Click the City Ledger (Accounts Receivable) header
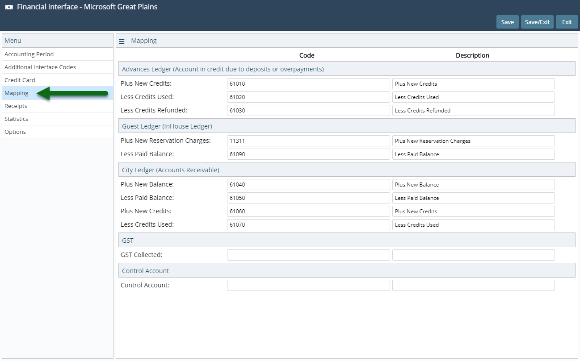 coord(347,170)
